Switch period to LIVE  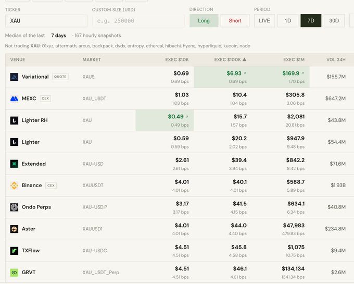[264, 20]
